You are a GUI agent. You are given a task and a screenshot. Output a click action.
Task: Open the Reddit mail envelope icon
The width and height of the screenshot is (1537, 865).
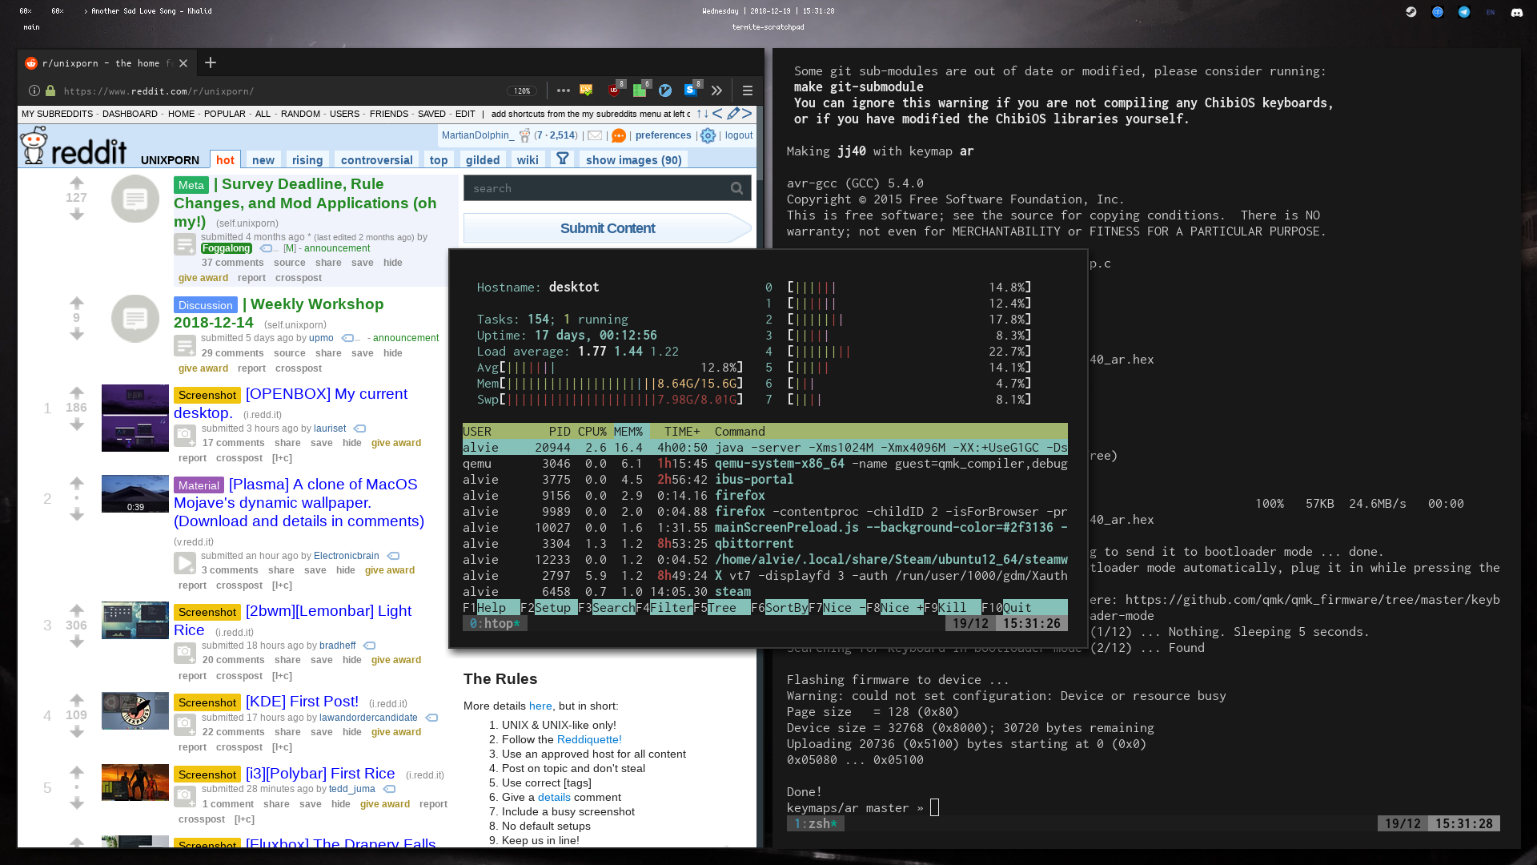click(x=595, y=136)
